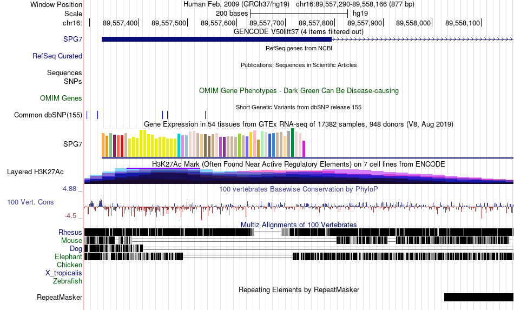Click the RepeatMasker track label
514x310 pixels.
60,297
